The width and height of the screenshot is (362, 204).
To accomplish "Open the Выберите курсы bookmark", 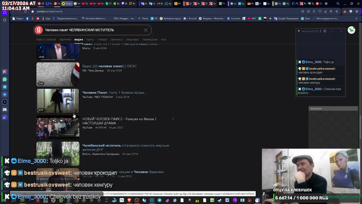I will pos(170,18).
